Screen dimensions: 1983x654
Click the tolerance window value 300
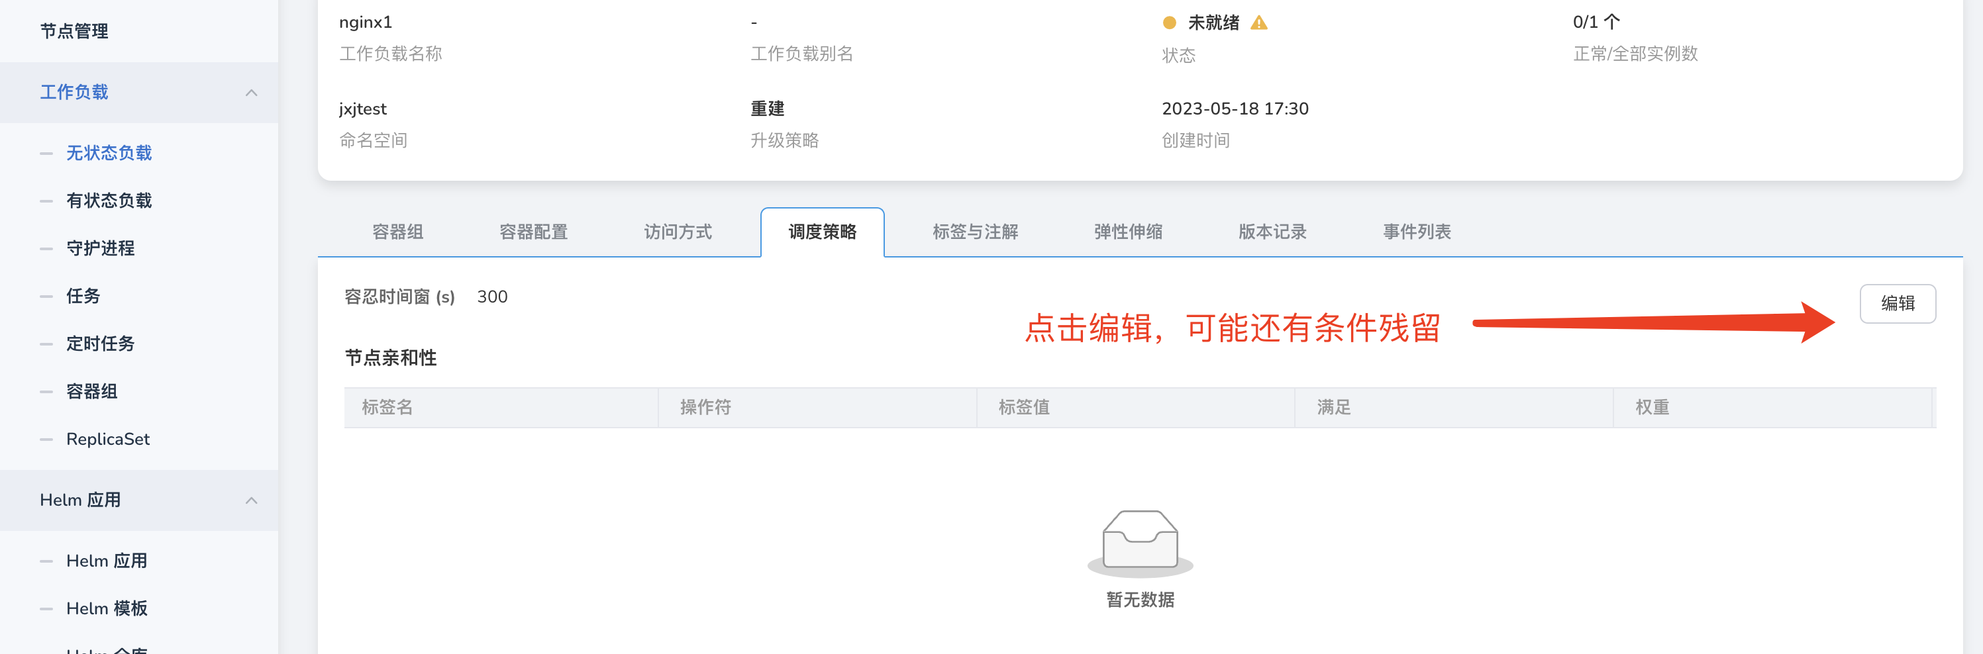(x=492, y=297)
